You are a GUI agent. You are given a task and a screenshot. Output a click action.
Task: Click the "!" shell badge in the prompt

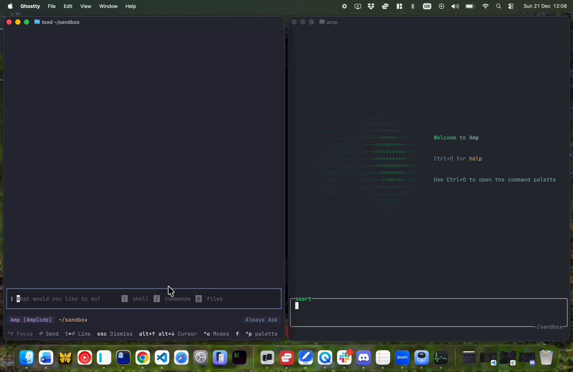point(124,298)
